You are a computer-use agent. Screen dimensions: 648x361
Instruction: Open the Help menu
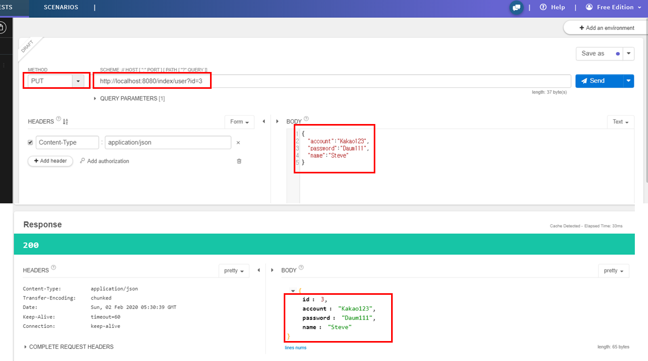552,7
